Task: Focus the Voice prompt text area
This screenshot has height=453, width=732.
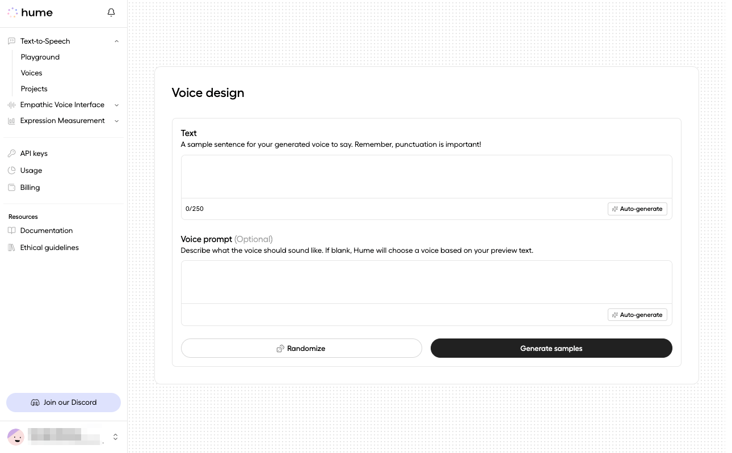Action: 427,282
